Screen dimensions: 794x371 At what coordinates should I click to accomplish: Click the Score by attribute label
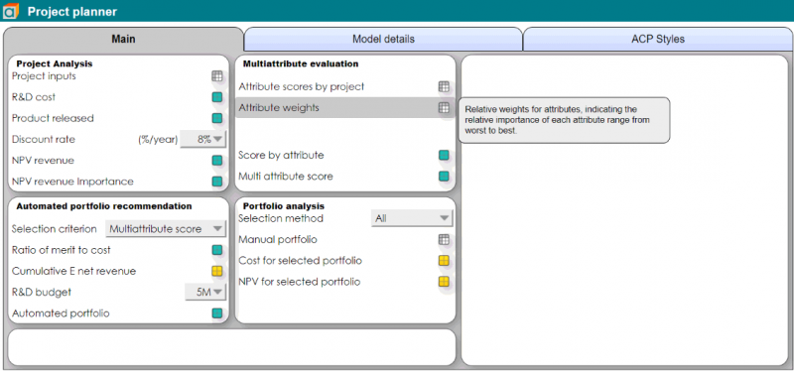pos(281,156)
